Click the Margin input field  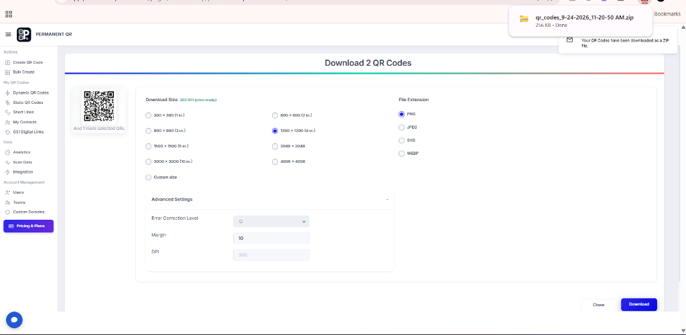click(x=271, y=239)
